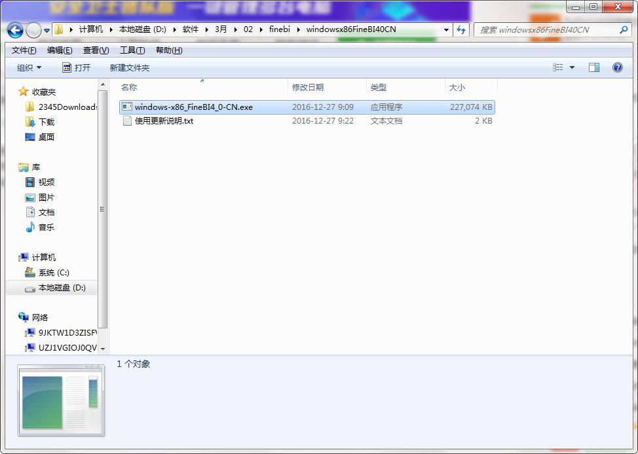Click the back navigation arrow
This screenshot has width=638, height=454.
(x=16, y=30)
